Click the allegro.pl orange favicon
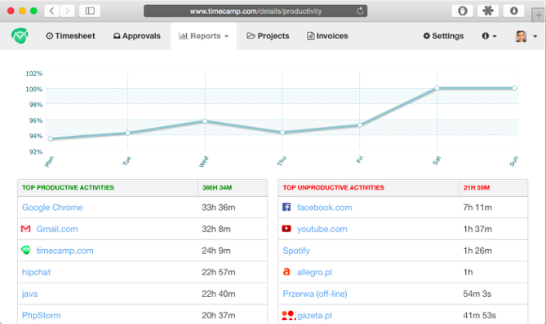Image resolution: width=546 pixels, height=324 pixels. click(x=286, y=272)
